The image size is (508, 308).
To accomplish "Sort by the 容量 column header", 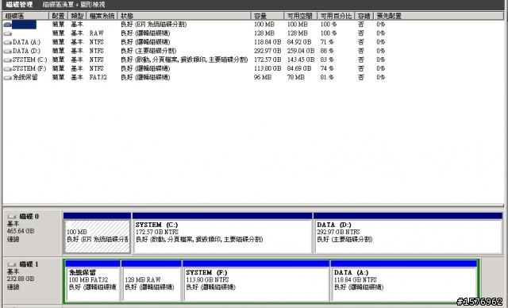I will point(268,16).
